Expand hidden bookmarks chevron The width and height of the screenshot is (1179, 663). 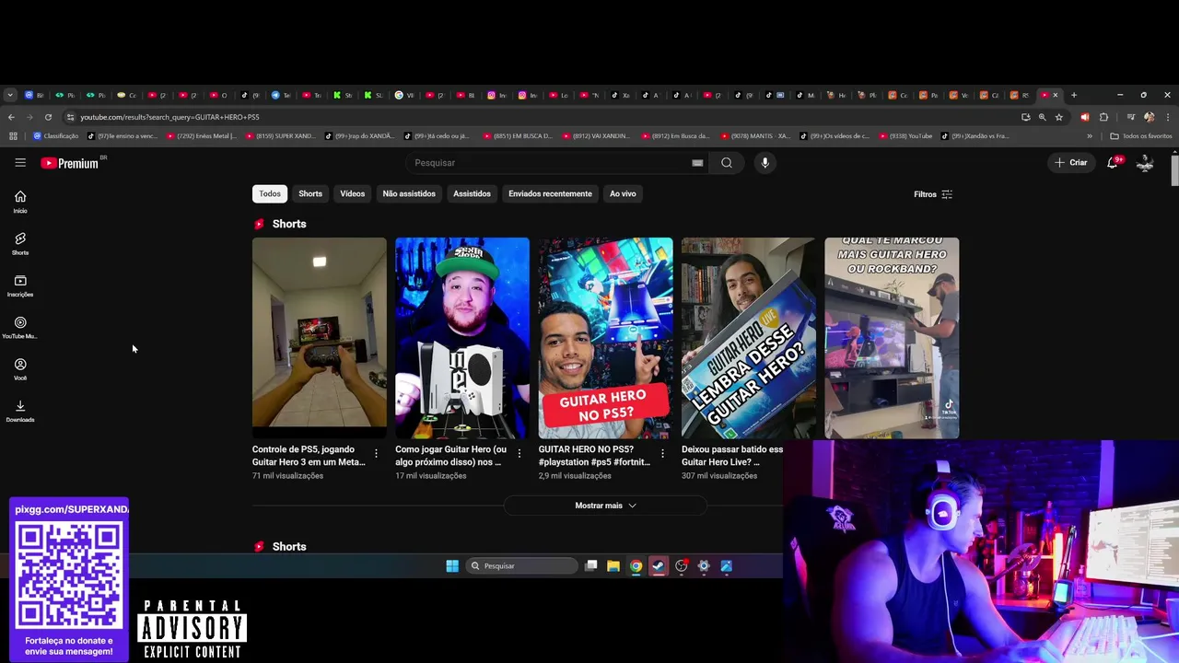point(1090,136)
